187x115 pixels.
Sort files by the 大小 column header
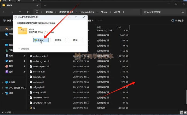tap(119, 27)
